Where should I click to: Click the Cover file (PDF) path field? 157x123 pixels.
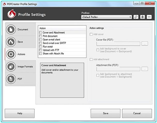tap(118, 44)
